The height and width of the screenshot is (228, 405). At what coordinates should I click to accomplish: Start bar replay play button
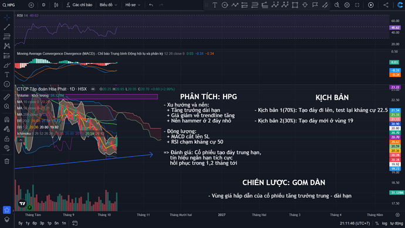coord(370,5)
